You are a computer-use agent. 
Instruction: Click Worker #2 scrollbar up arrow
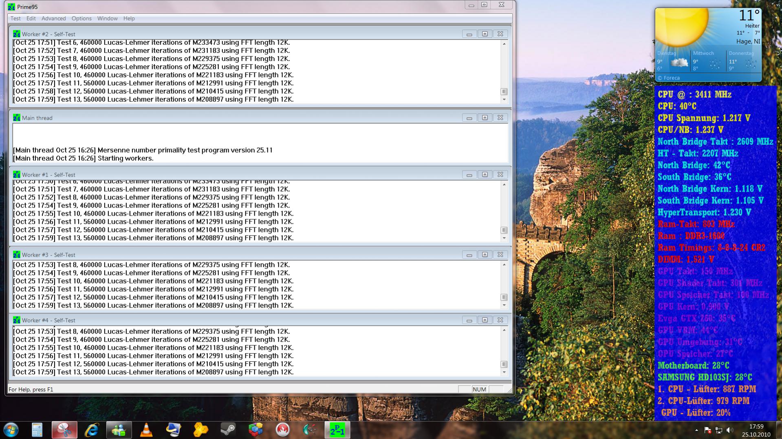point(504,44)
